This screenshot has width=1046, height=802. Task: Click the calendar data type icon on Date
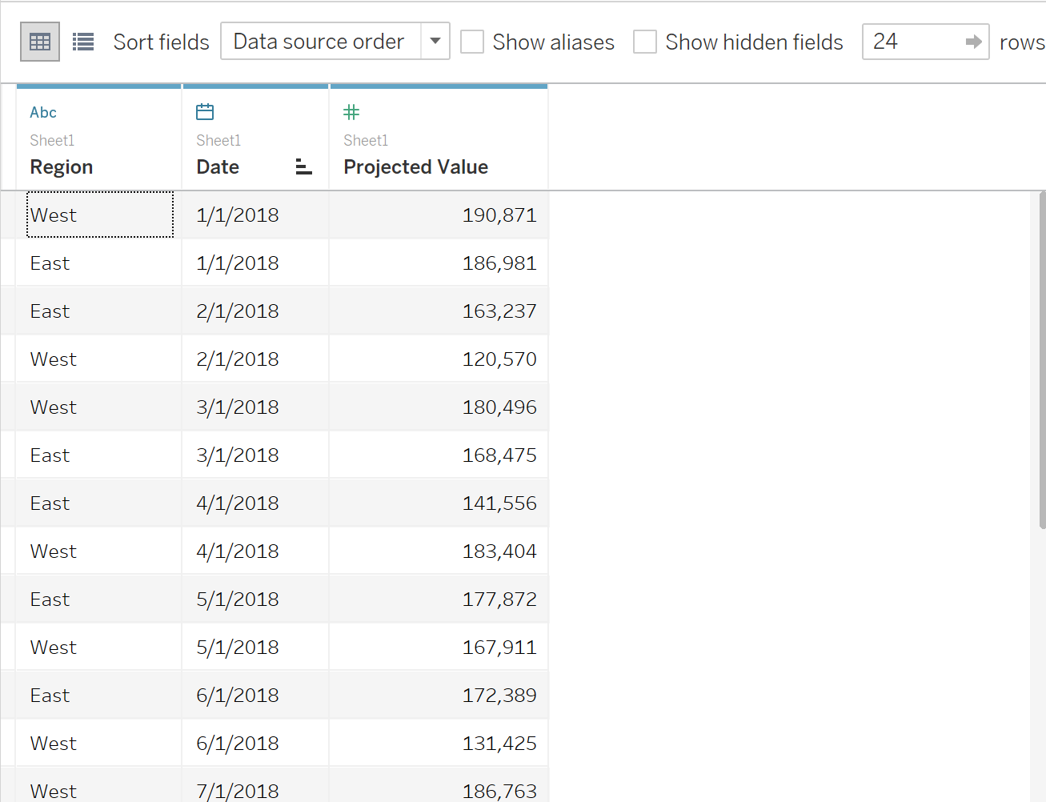(205, 111)
